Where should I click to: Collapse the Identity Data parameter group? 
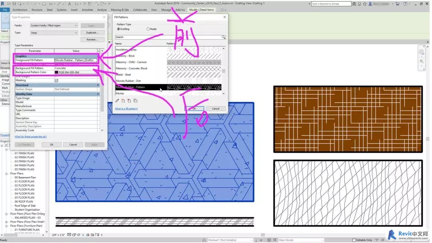click(x=98, y=94)
